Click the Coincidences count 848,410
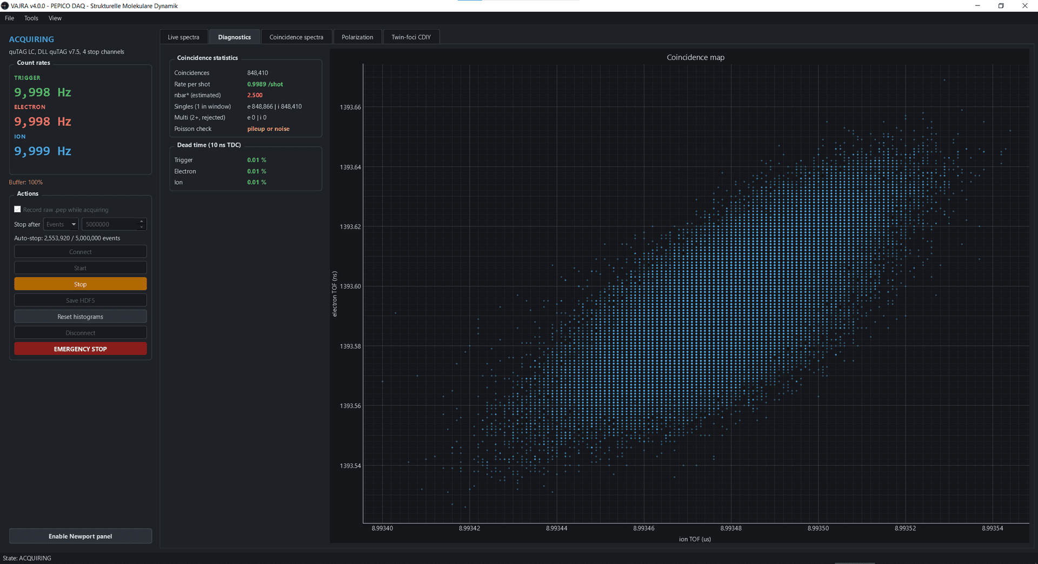This screenshot has width=1038, height=564. (x=257, y=73)
